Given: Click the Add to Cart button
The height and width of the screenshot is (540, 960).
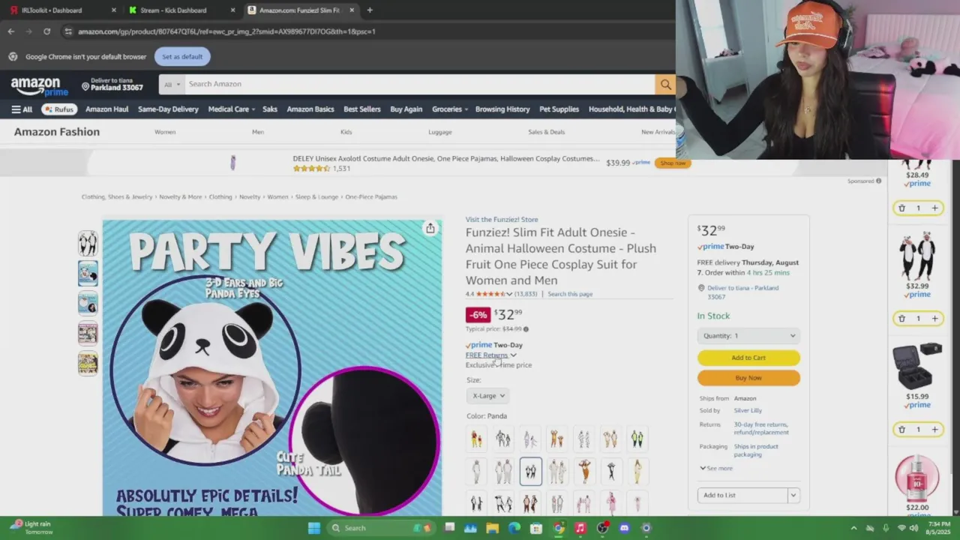Looking at the screenshot, I should (x=748, y=358).
